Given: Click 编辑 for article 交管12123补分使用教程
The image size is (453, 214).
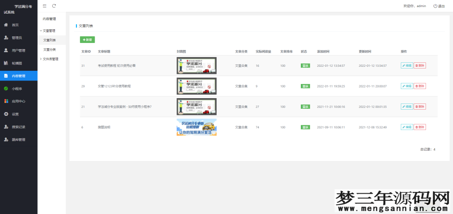Looking at the screenshot, I should coord(407,86).
